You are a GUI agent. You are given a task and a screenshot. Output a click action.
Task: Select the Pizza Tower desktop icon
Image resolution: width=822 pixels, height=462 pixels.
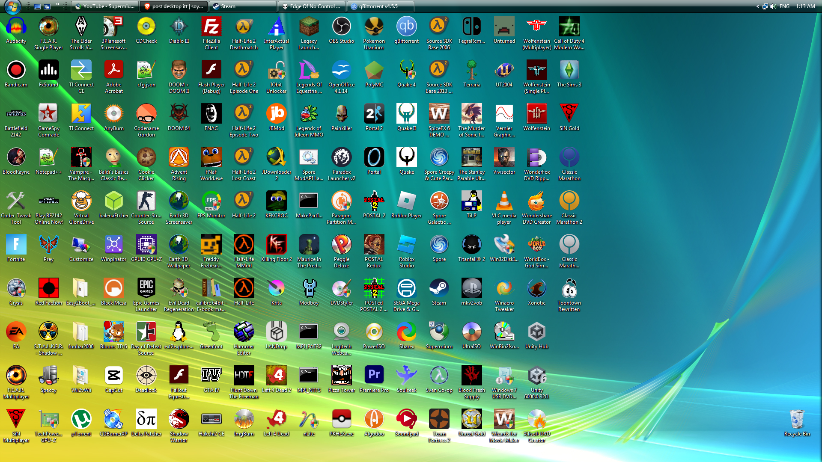click(x=342, y=380)
